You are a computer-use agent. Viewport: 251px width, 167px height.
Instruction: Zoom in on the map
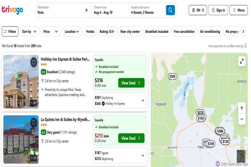click(x=242, y=108)
